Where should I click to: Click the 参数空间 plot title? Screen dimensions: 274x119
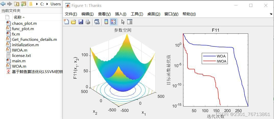[x=123, y=30]
